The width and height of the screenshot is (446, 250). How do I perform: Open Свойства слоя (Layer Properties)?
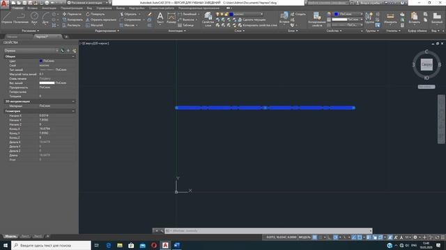[208, 19]
